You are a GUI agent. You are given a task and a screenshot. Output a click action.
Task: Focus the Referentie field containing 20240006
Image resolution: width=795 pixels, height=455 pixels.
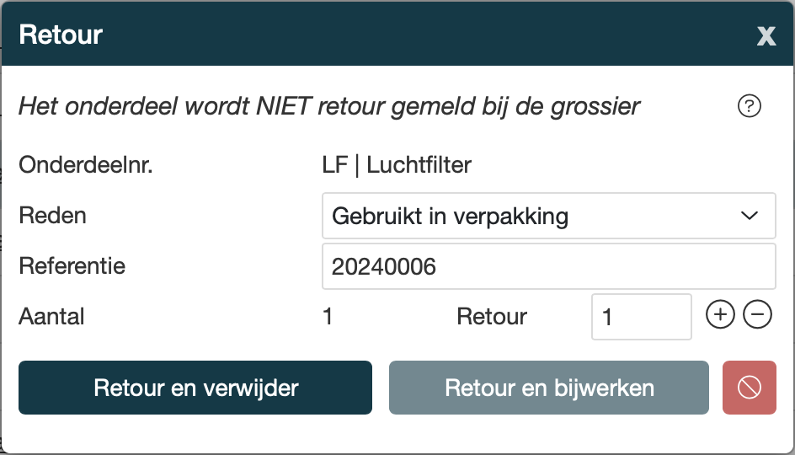click(x=548, y=267)
